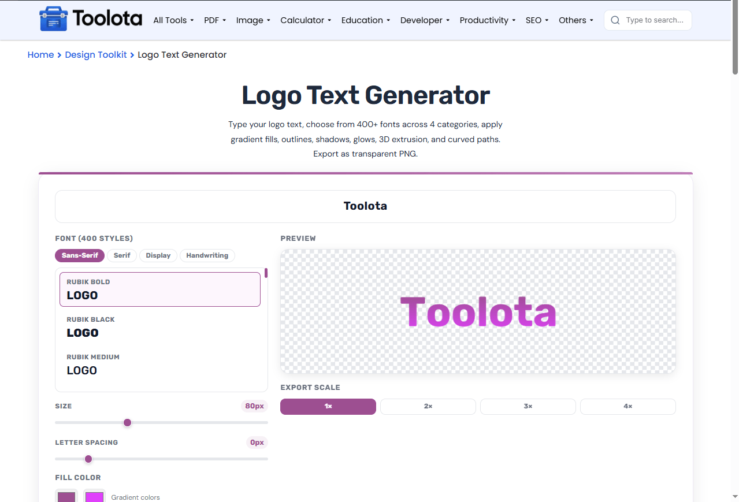This screenshot has width=739, height=502.
Task: Adjust the Letter Spacing slider handle
Action: pyautogui.click(x=88, y=459)
